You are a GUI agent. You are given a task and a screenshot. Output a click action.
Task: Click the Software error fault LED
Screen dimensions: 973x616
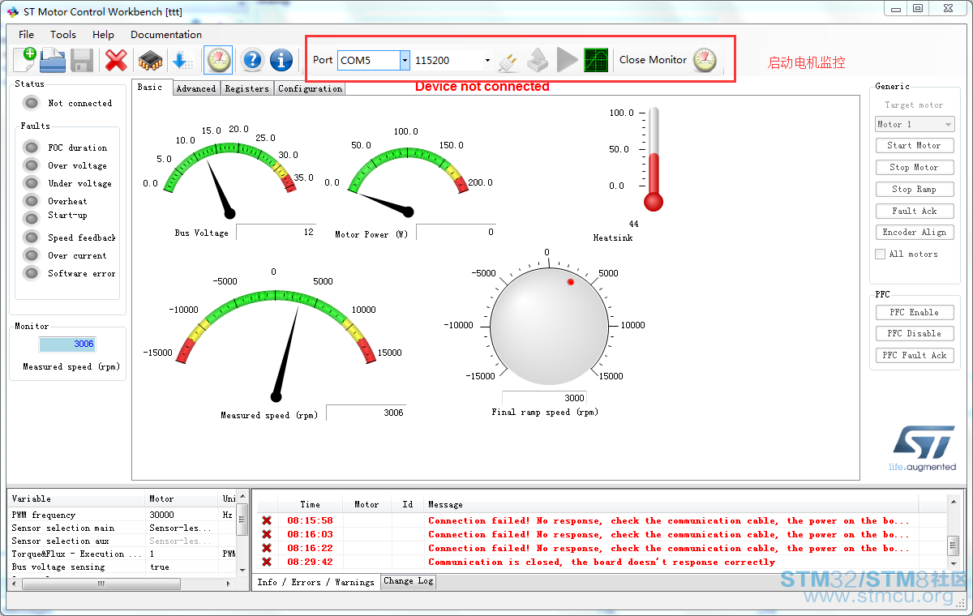coord(32,273)
